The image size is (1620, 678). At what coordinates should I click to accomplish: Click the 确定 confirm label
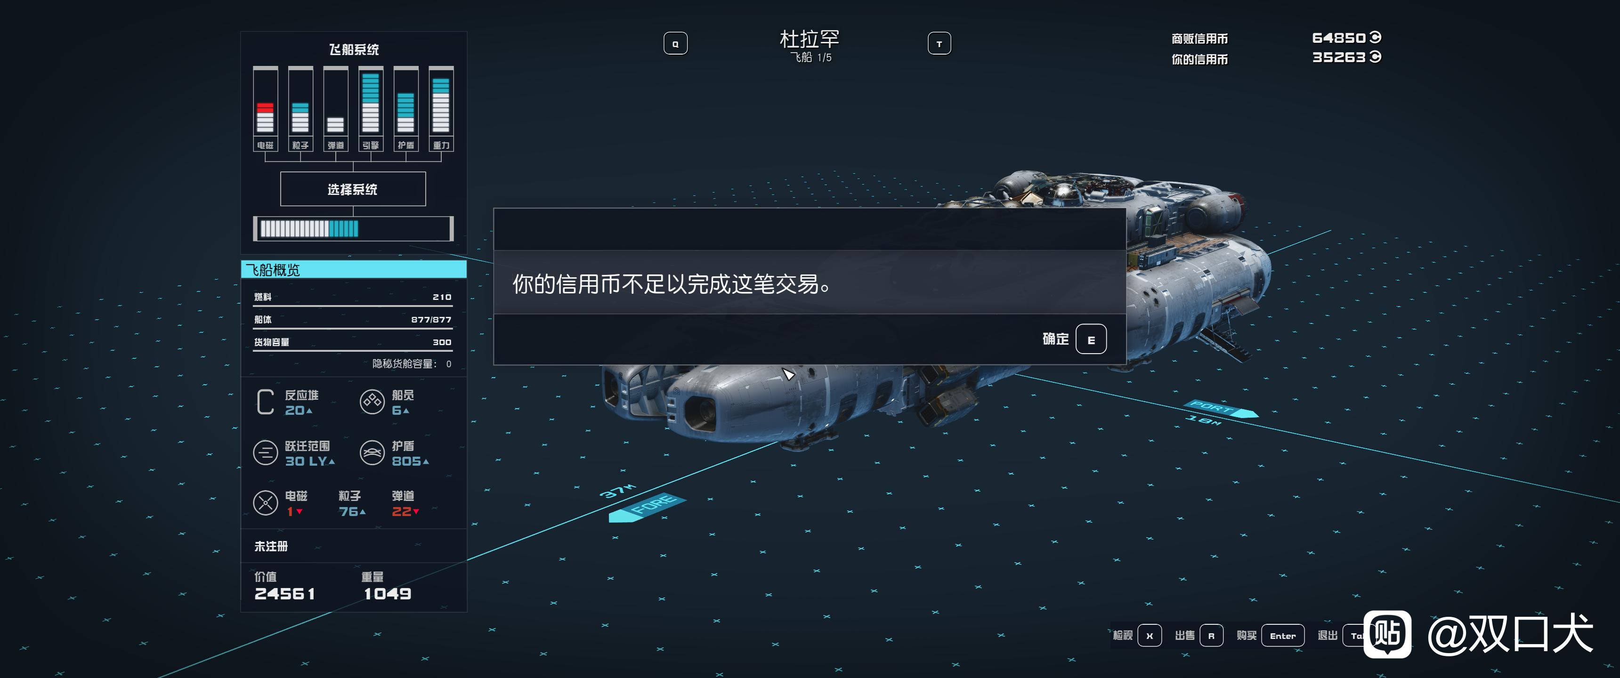1054,339
